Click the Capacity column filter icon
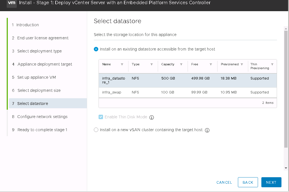This screenshot has width=289, height=192. pos(181,64)
